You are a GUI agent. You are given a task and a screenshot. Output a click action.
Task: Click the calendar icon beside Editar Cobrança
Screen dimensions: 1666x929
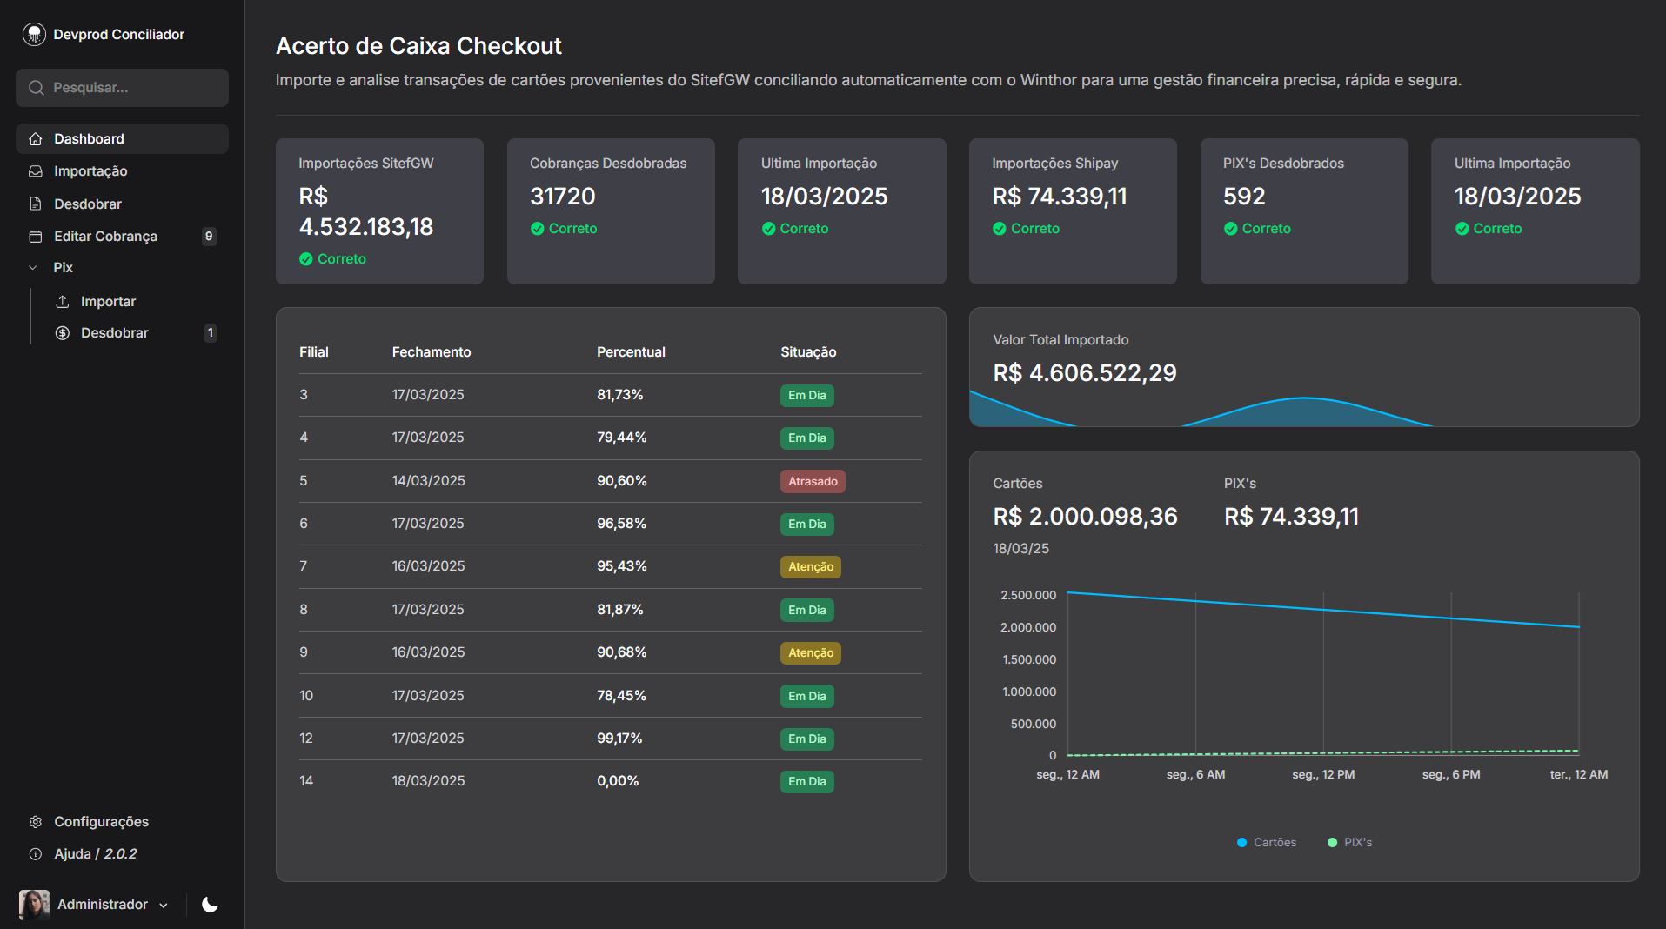(x=36, y=237)
